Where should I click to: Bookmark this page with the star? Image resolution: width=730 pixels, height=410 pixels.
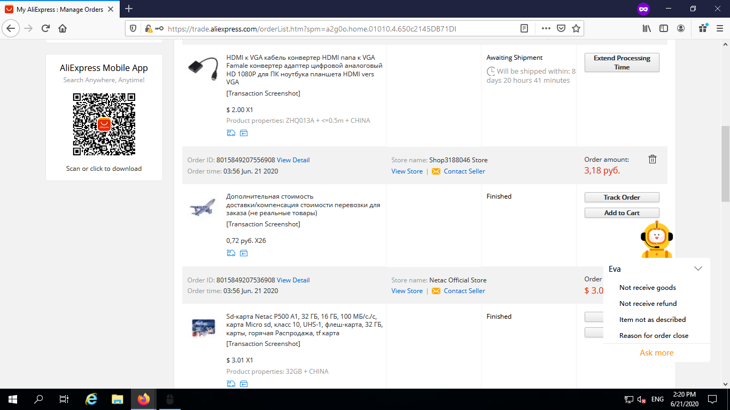tap(576, 28)
